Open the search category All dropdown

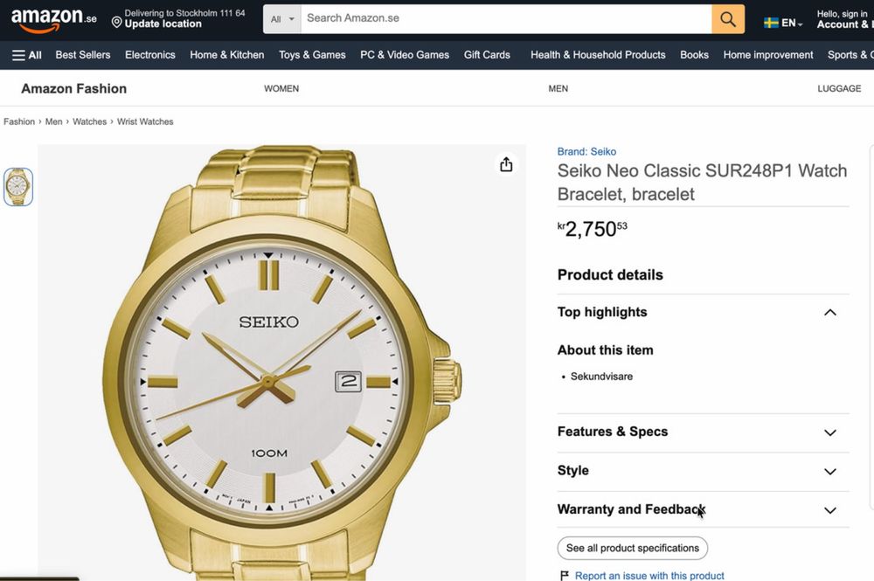coord(283,19)
